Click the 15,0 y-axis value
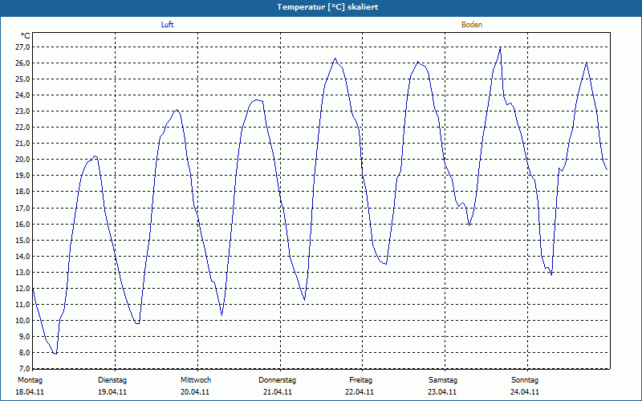The image size is (642, 401). [23, 240]
